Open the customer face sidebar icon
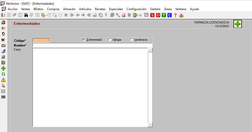252x132 pixels. coord(3,34)
